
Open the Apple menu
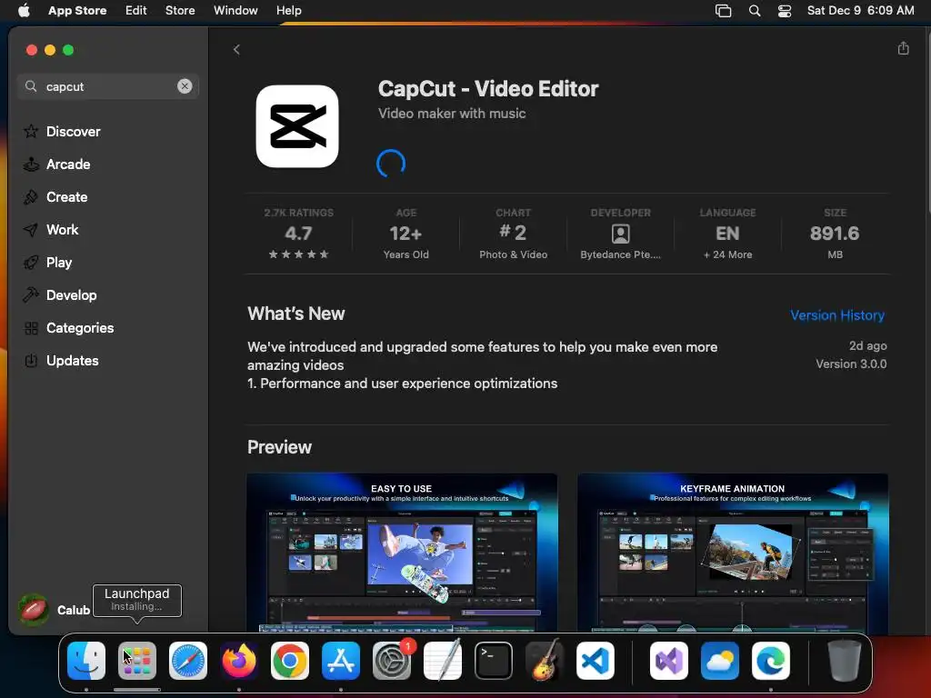(x=24, y=10)
